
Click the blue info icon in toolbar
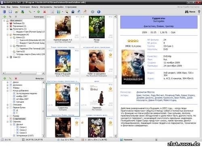[x=99, y=12]
